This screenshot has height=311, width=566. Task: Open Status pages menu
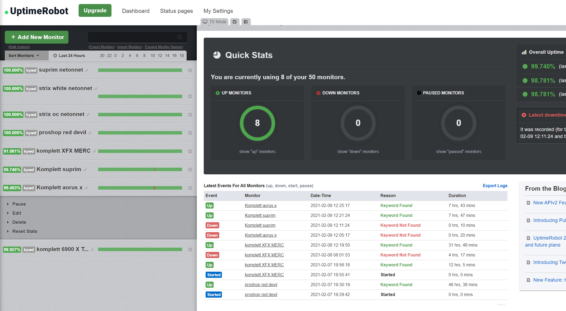pos(176,11)
